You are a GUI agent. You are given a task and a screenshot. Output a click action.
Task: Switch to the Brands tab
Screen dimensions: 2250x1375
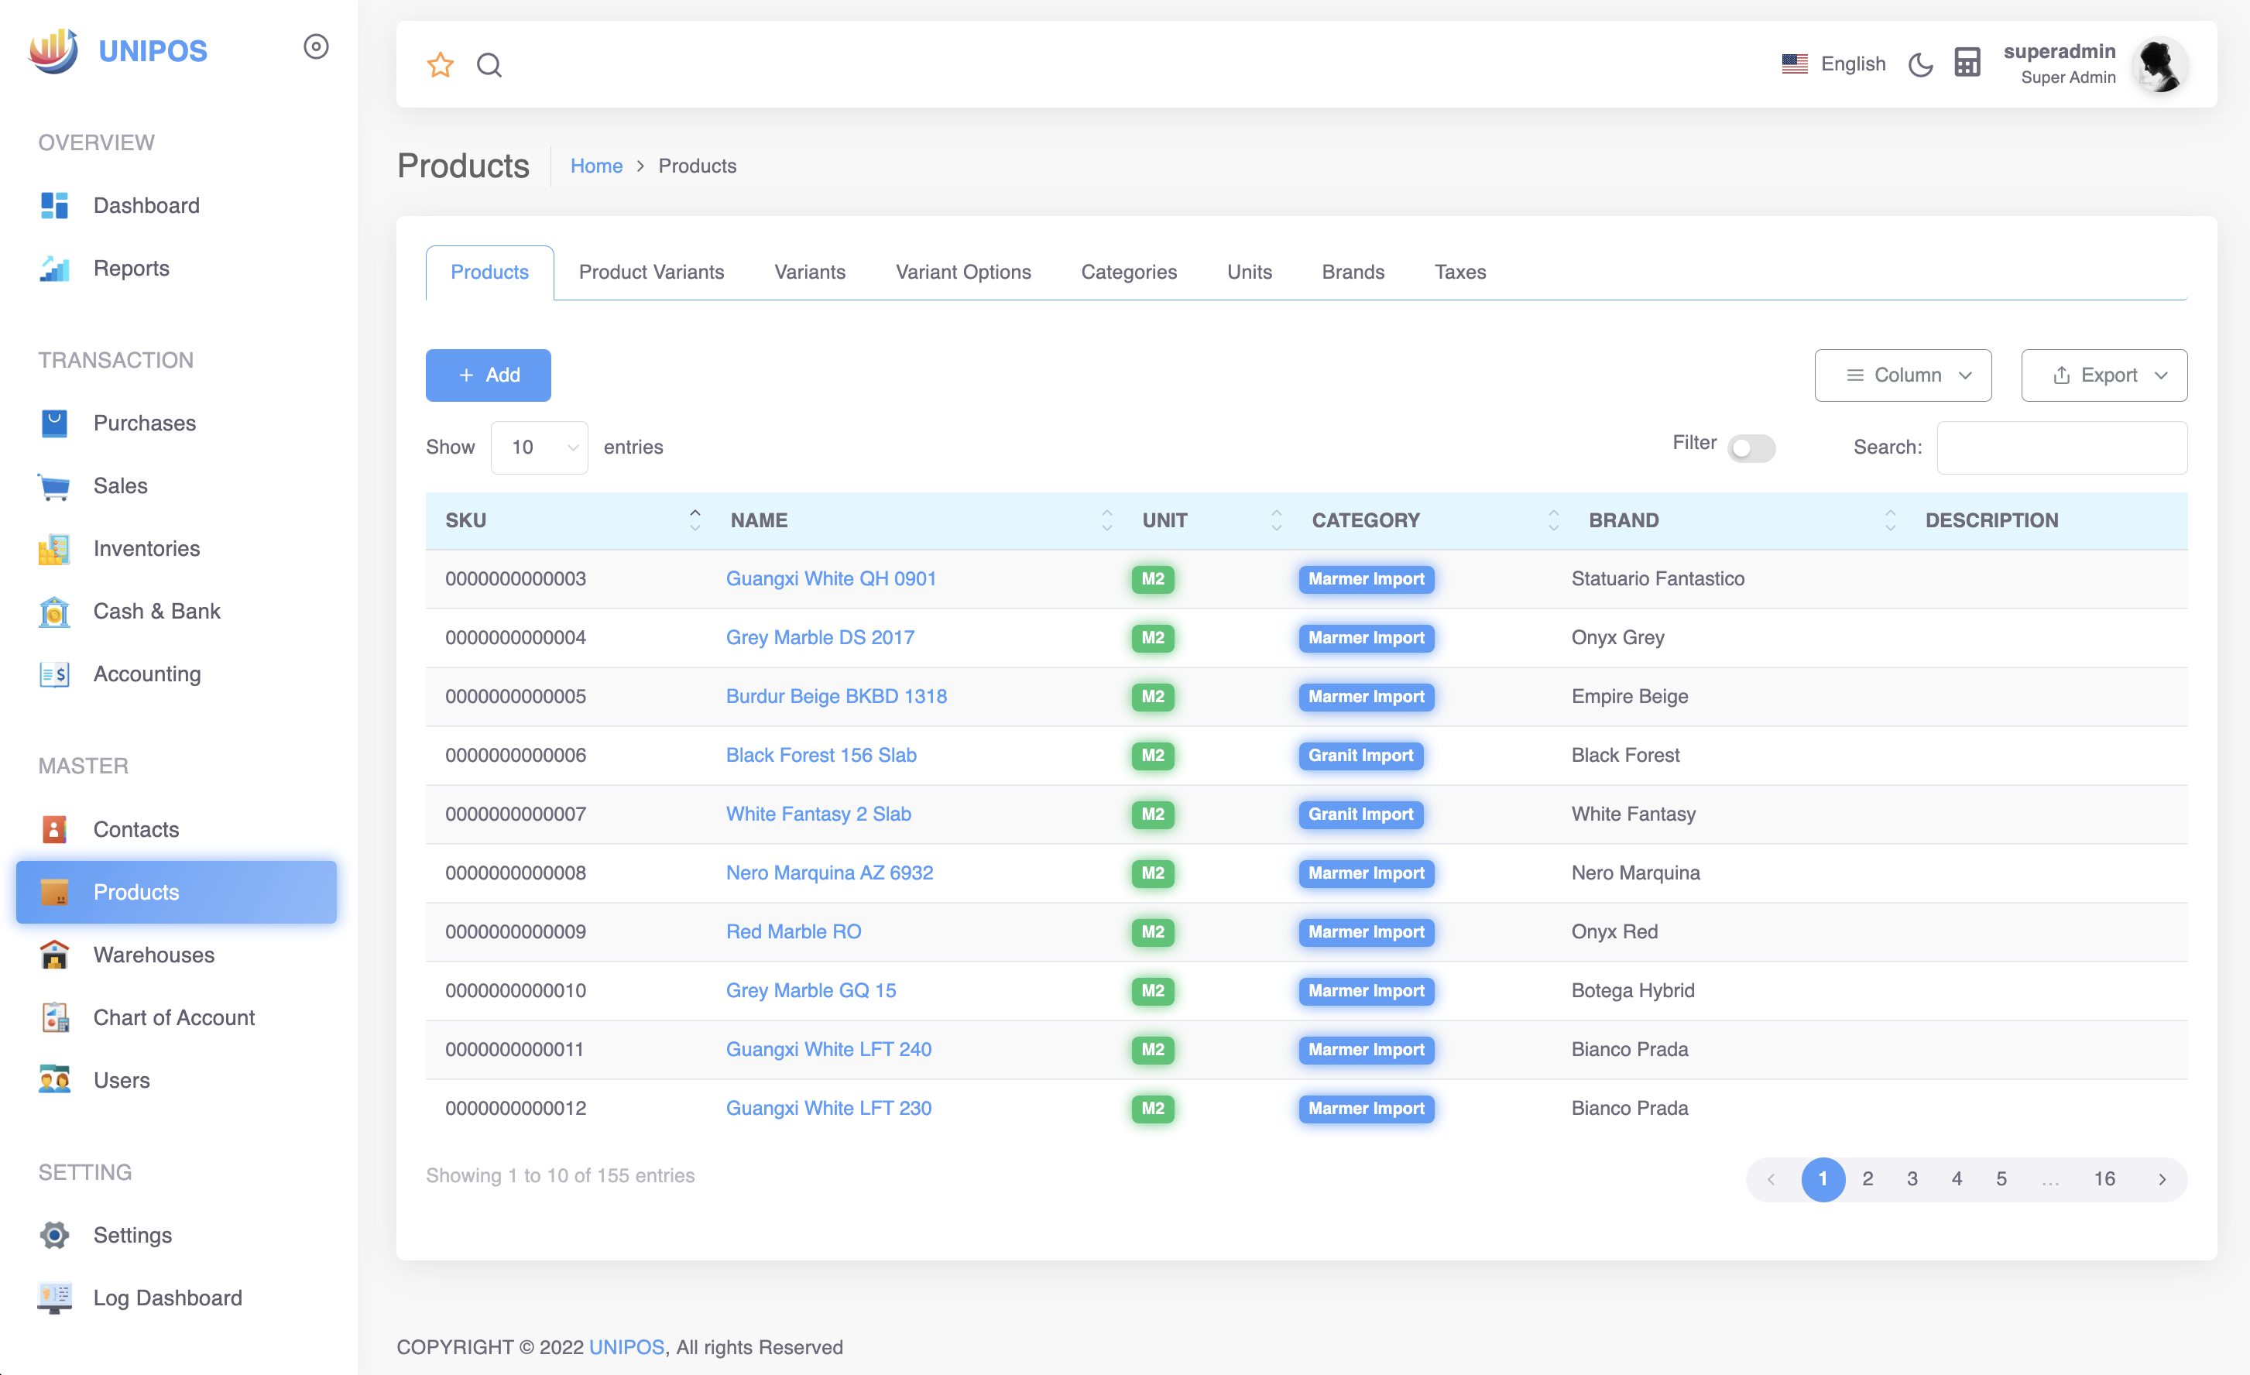click(1353, 272)
